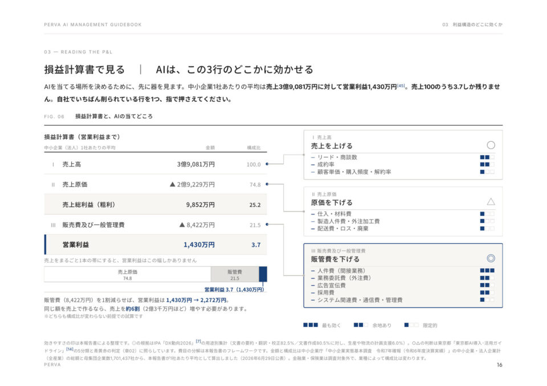Click the 売上原価 74.8 segment of the bar
Screen dimensions: 547x386
pos(127,274)
